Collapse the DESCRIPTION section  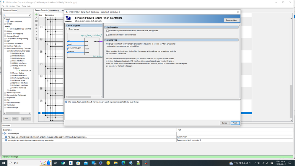tap(105, 40)
